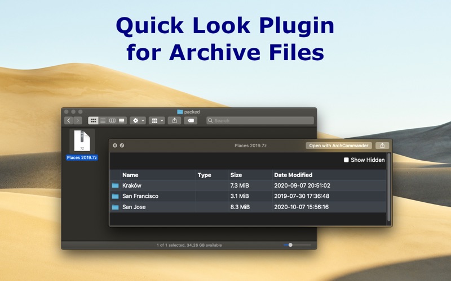
Task: Click the Kraków folder icon
Action: coord(116,185)
